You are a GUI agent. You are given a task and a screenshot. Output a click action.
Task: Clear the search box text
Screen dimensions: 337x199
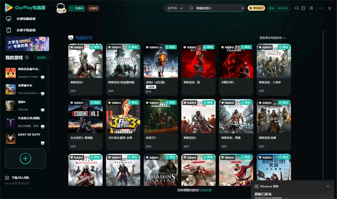tap(242, 8)
